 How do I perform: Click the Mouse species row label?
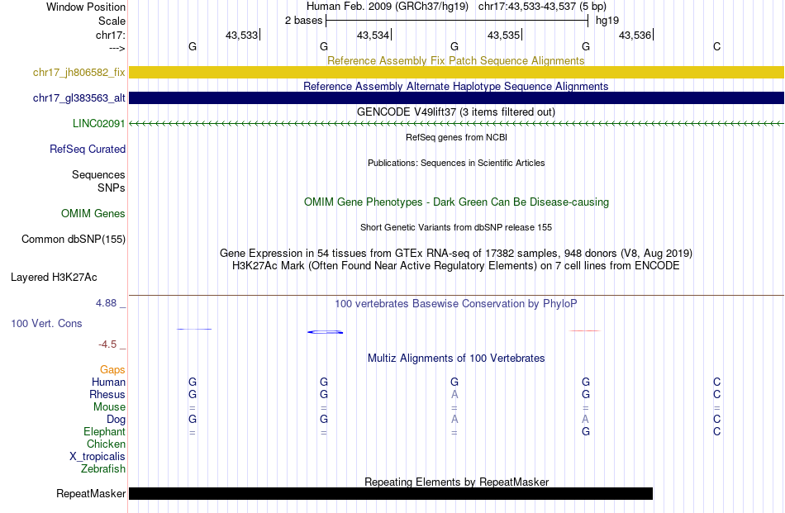109,407
